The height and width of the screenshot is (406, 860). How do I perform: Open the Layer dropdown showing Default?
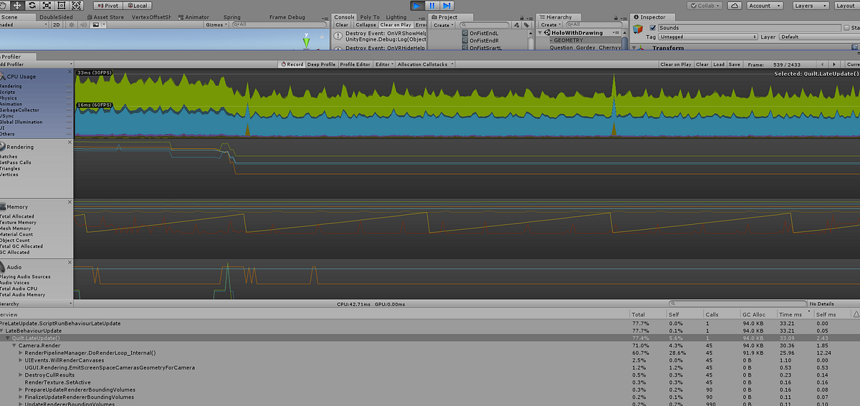pos(819,37)
